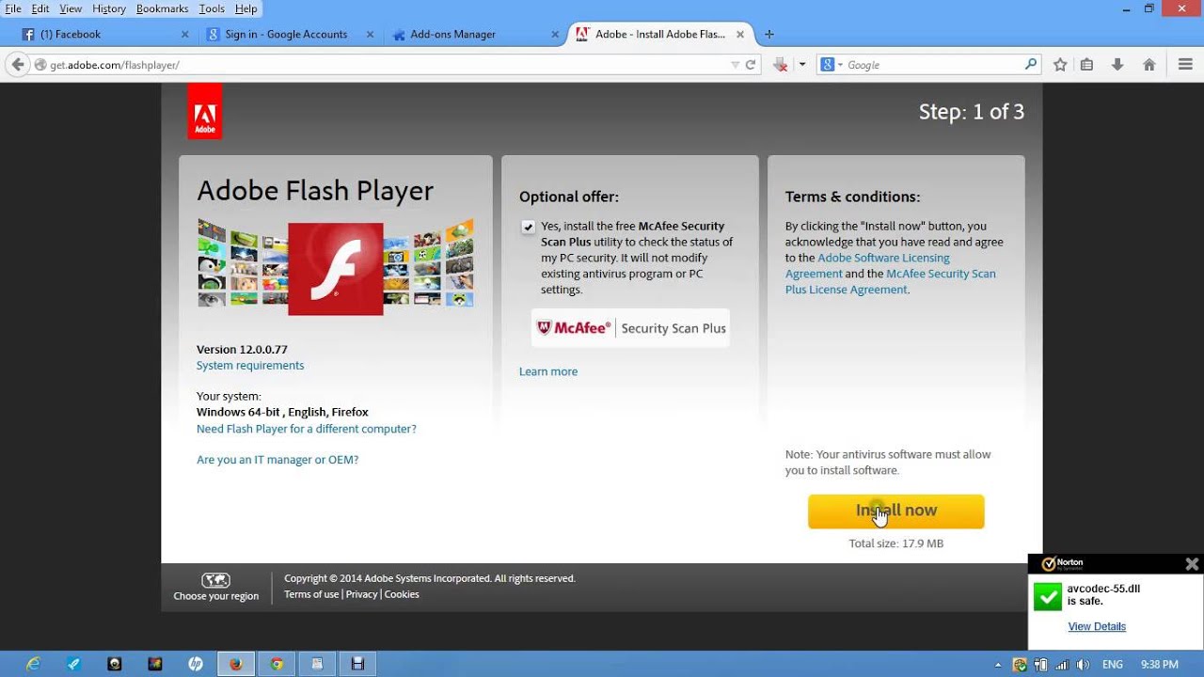The height and width of the screenshot is (677, 1204).
Task: Open the File menu
Action: (x=13, y=8)
